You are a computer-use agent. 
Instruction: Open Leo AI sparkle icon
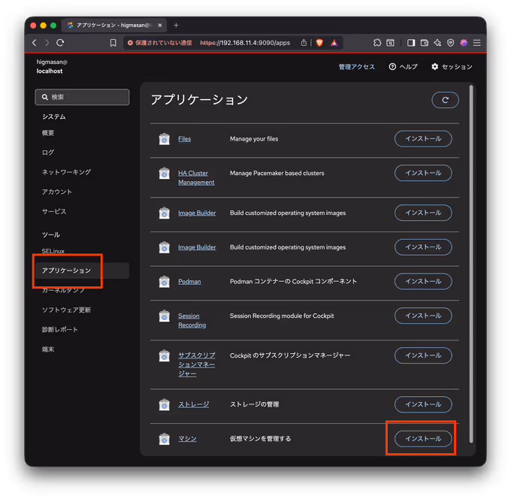tap(437, 43)
